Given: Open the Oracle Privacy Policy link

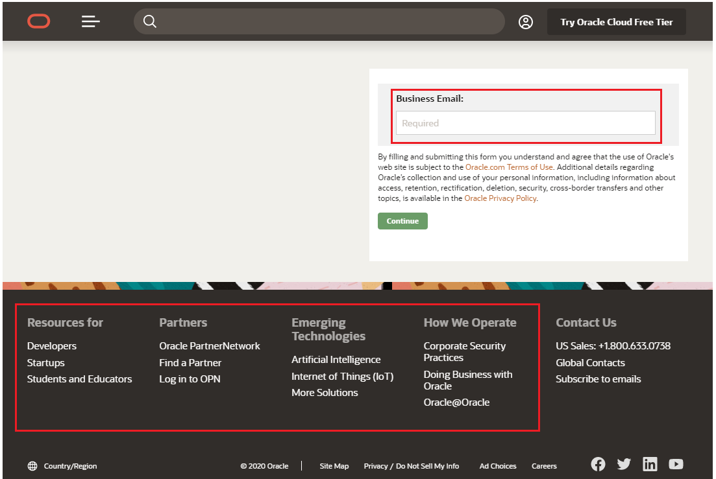Looking at the screenshot, I should [500, 198].
